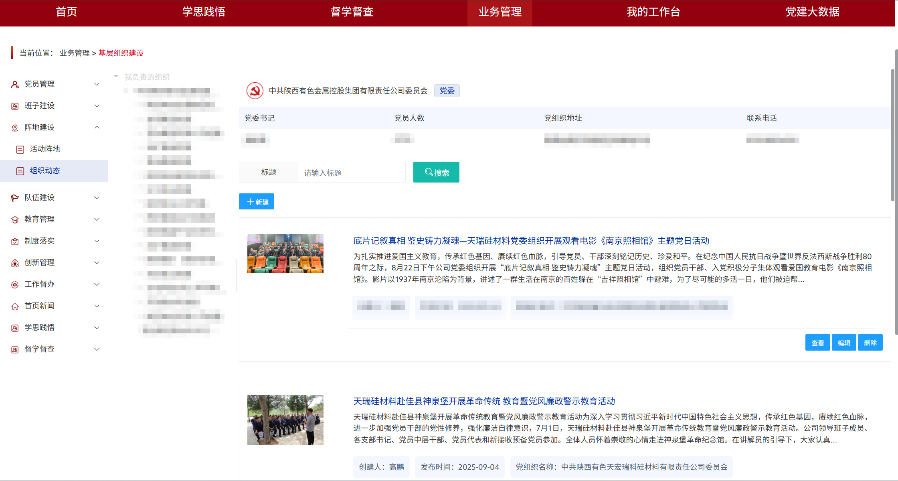Click the 队伍建设 flag icon
This screenshot has height=481, width=898.
pos(15,198)
